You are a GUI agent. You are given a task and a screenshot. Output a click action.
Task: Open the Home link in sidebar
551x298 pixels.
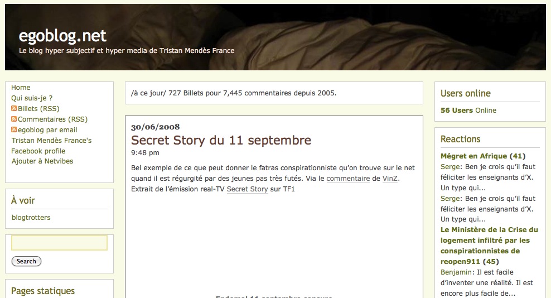(x=21, y=87)
